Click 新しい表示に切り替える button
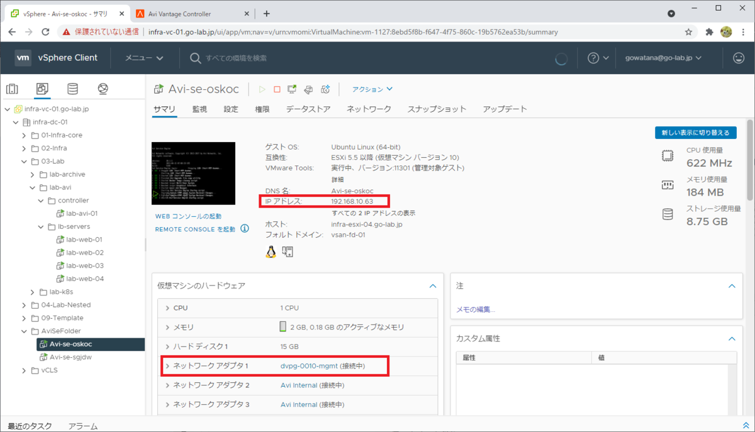755x432 pixels. pos(695,133)
